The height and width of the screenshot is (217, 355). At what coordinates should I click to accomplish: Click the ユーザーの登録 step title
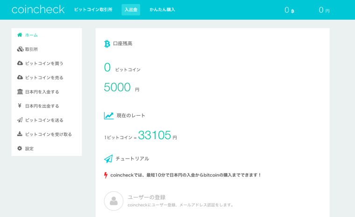pos(147,197)
